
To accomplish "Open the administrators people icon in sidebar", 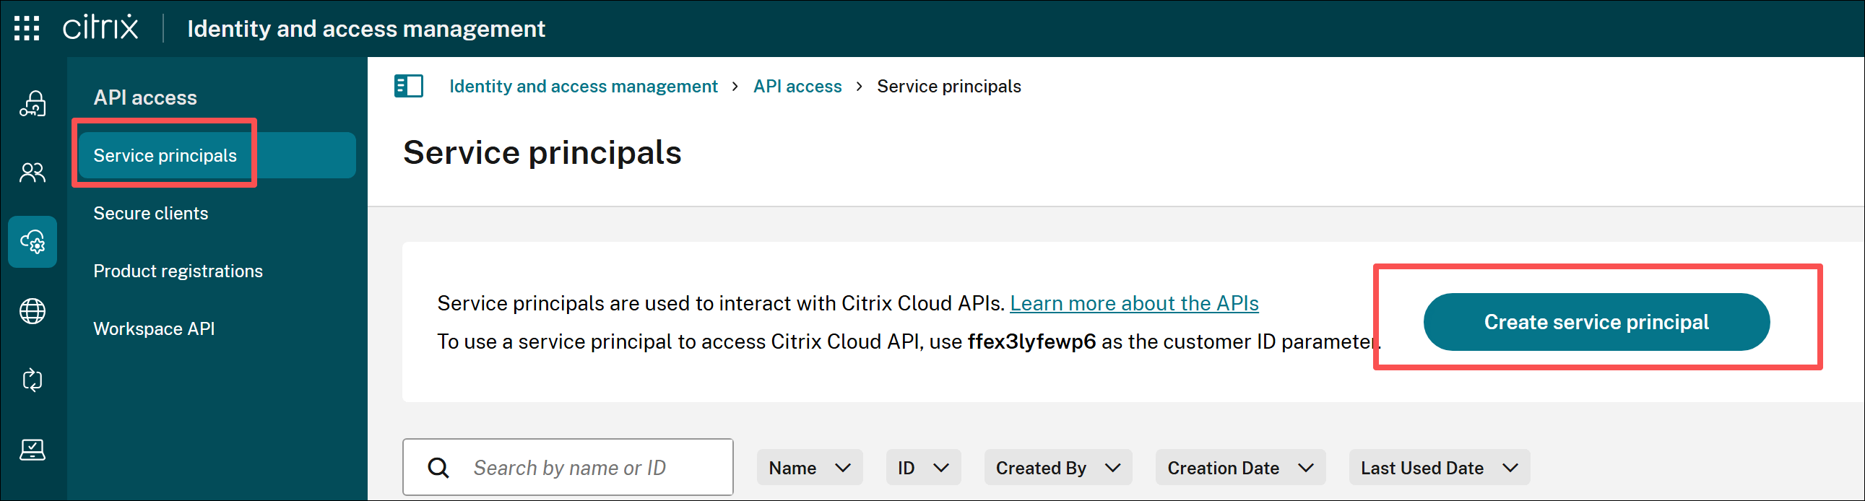I will 33,173.
